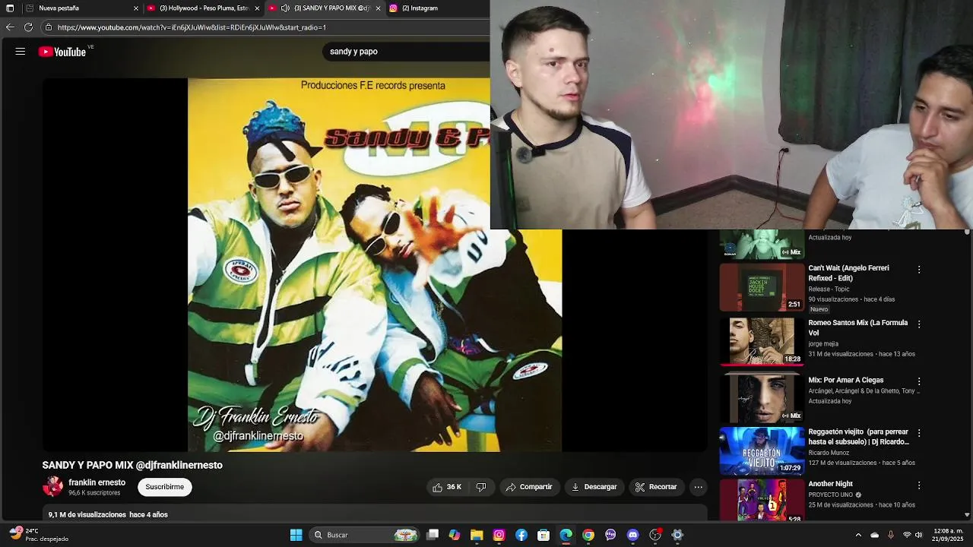The width and height of the screenshot is (973, 547).
Task: Like the video (36 K thumbs up)
Action: [x=447, y=487]
